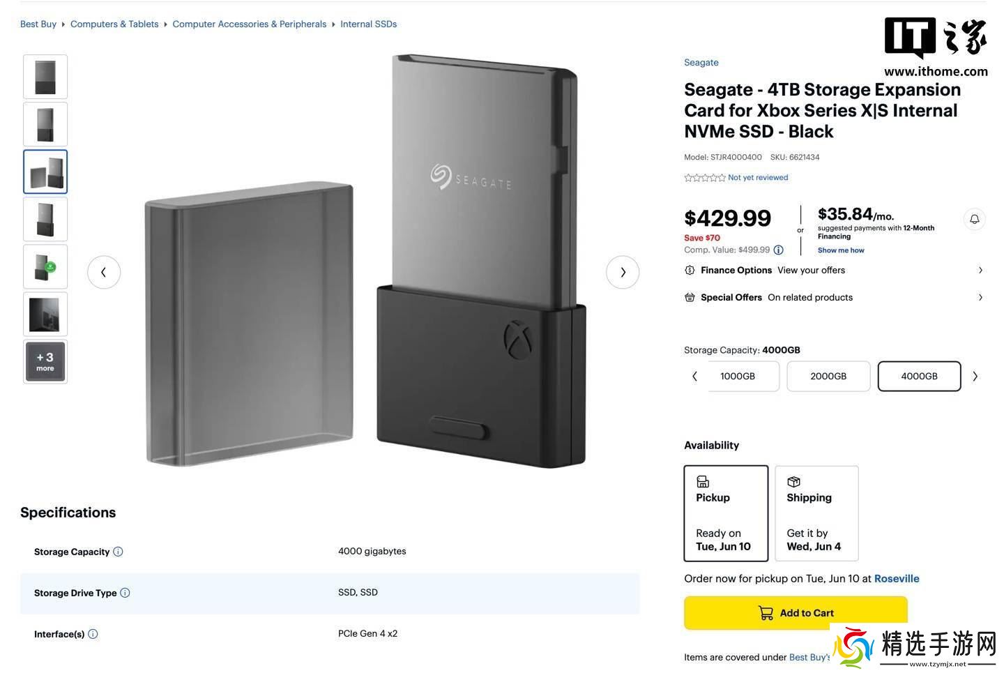Screen dimensions: 1004x673
Task: Add the Seagate card to cart
Action: (796, 612)
